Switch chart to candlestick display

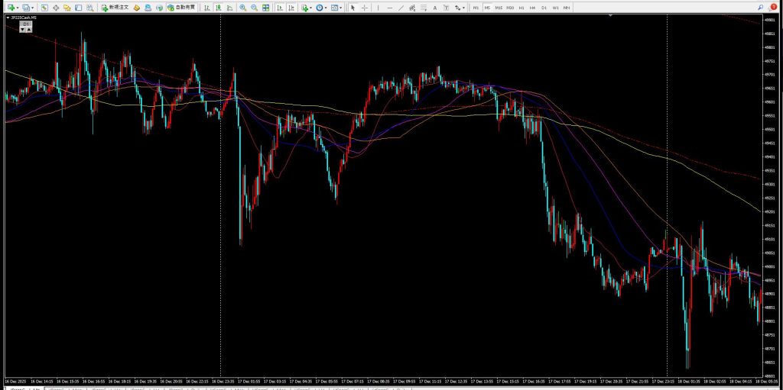219,8
